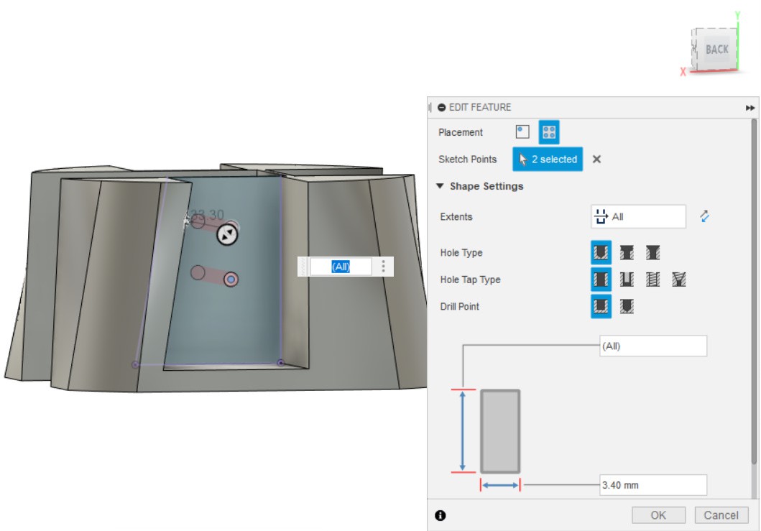761x531 pixels.
Task: Select the Countersink hole type
Action: tap(652, 253)
